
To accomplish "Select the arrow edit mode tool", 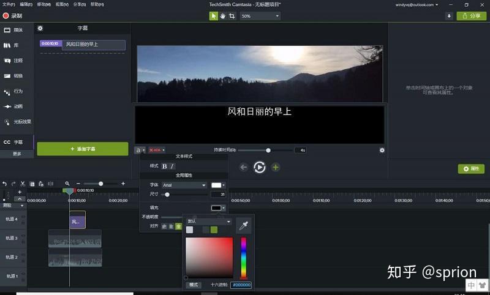I will click(213, 16).
